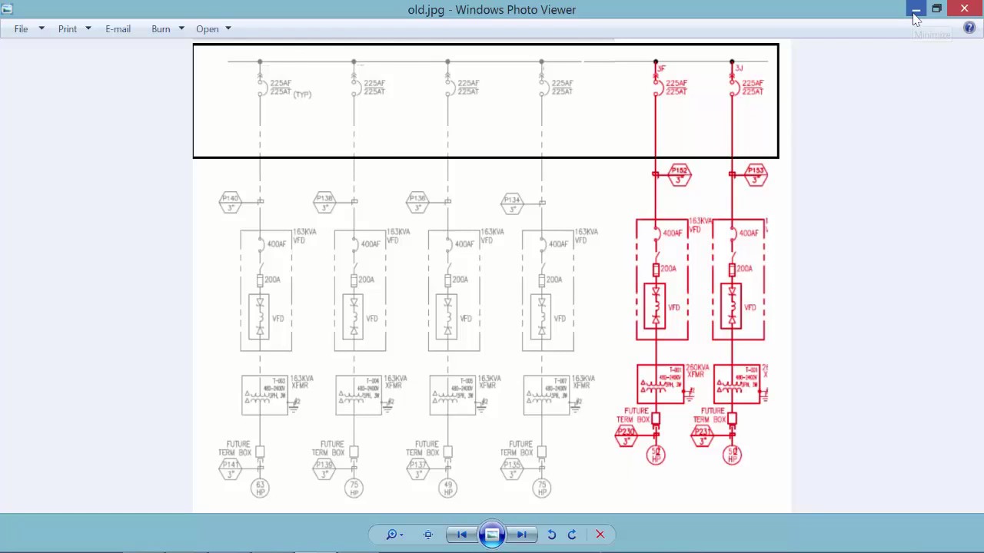Click the old.jpg title bar text
Image resolution: width=984 pixels, height=553 pixels.
(x=492, y=10)
